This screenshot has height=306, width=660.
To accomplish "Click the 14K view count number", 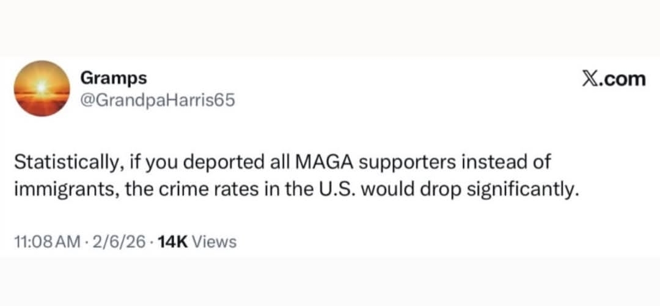I will click(x=173, y=242).
